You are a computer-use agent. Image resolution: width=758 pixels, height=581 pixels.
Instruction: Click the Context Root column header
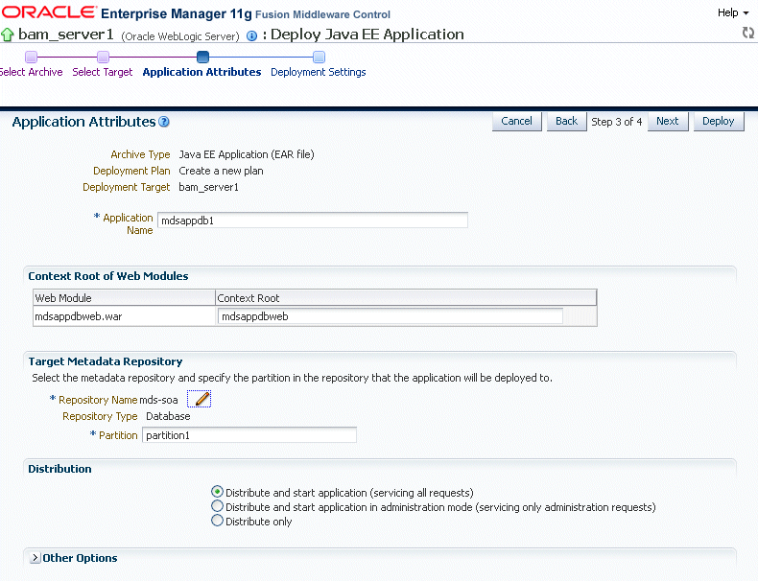[x=406, y=298]
